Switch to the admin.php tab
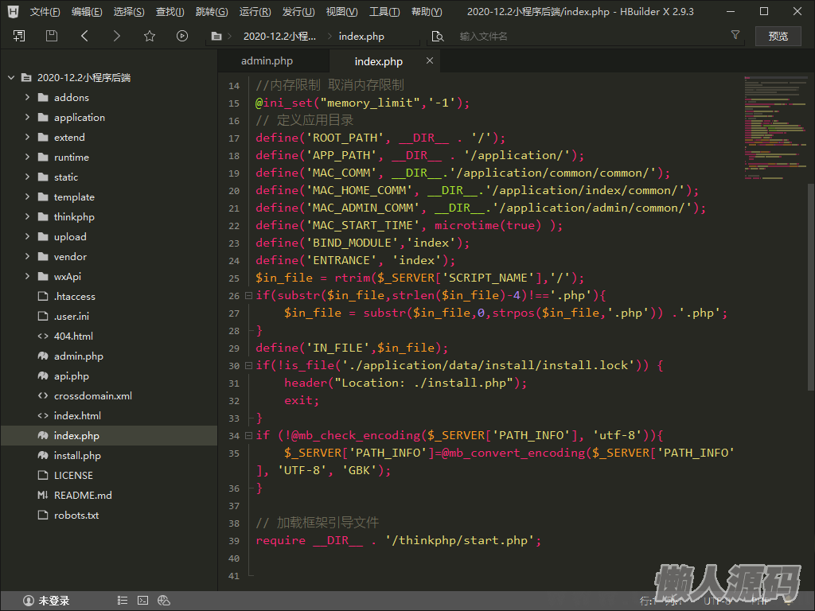This screenshot has height=611, width=815. [x=267, y=61]
